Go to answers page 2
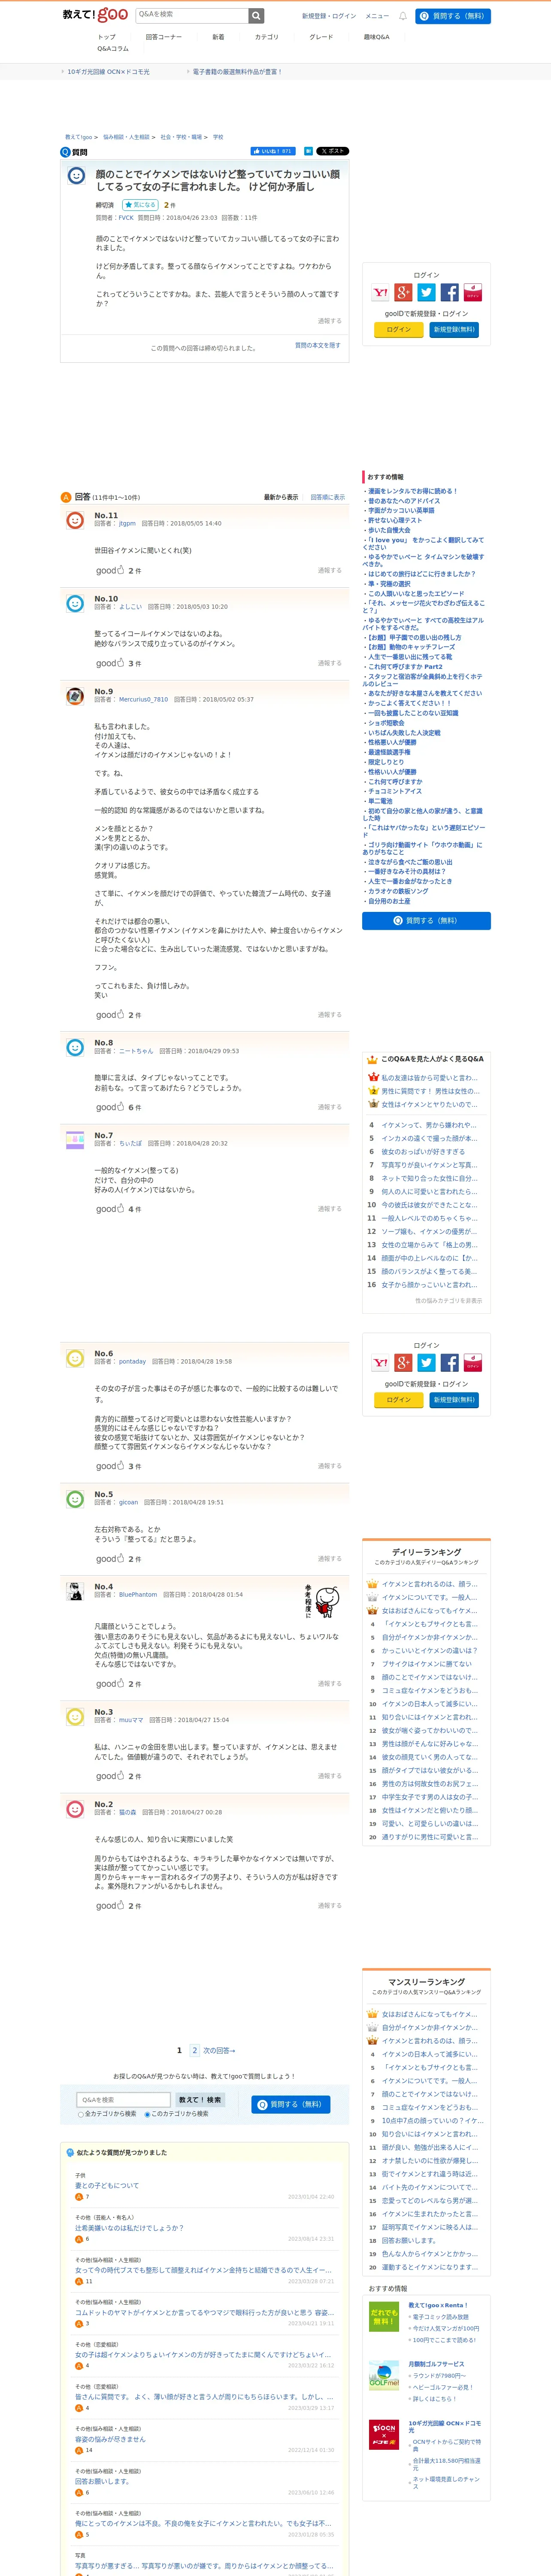551x2576 pixels. click(x=195, y=2050)
